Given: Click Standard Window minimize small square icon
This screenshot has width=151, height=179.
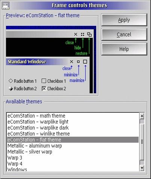Looking at the screenshot, I should (x=79, y=62).
